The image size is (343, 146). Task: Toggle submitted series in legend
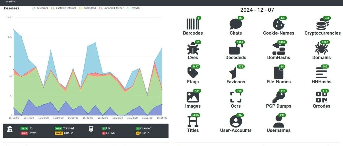pos(87,8)
